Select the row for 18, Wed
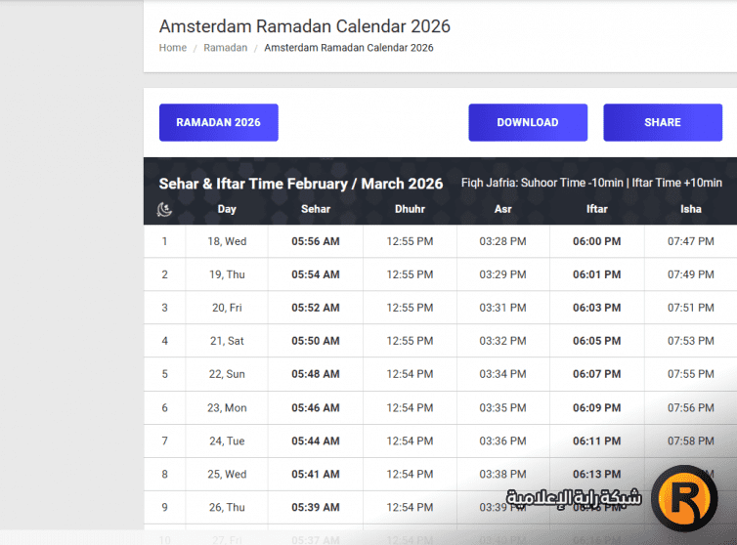This screenshot has height=545, width=737. coord(227,241)
